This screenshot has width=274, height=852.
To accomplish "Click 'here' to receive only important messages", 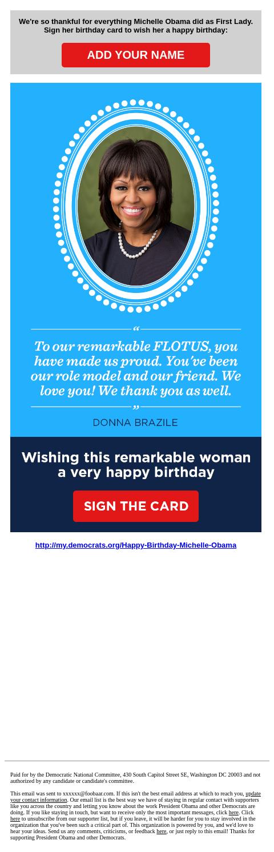I will [233, 813].
